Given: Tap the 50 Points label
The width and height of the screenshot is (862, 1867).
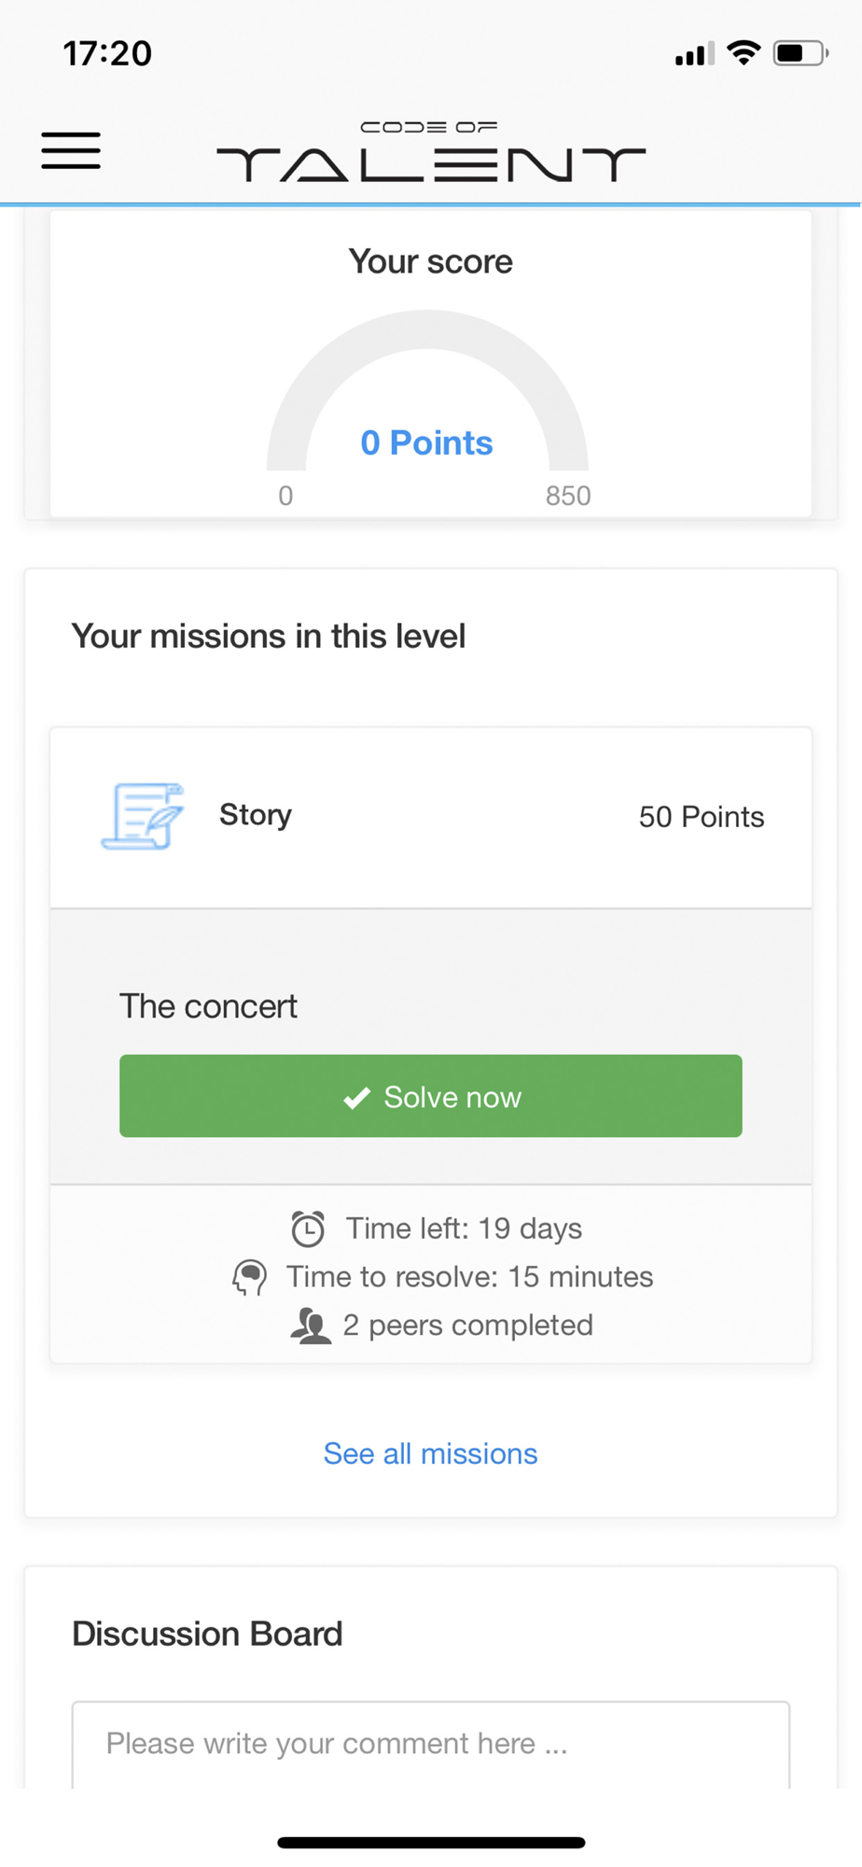Looking at the screenshot, I should (702, 817).
